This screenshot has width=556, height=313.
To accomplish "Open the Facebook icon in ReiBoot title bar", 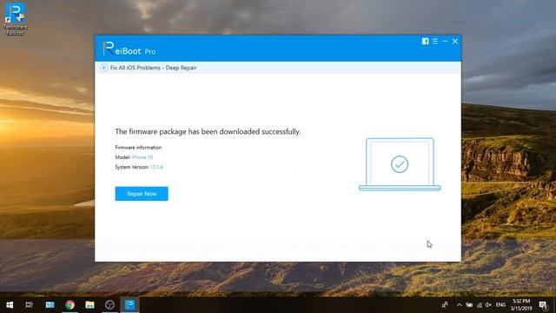I will tap(425, 41).
